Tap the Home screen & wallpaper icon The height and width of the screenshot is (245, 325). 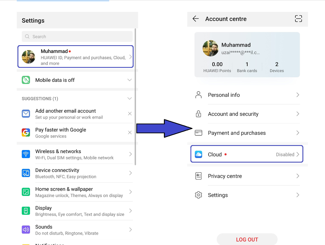(26, 192)
